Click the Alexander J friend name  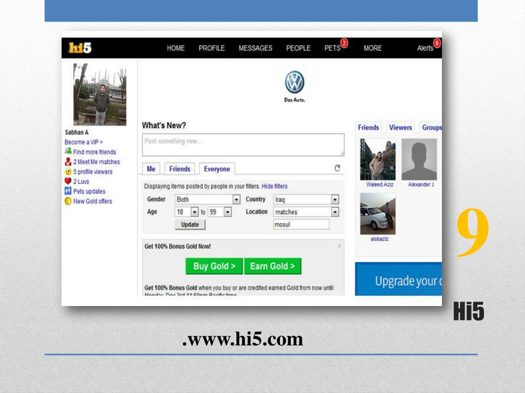(421, 184)
